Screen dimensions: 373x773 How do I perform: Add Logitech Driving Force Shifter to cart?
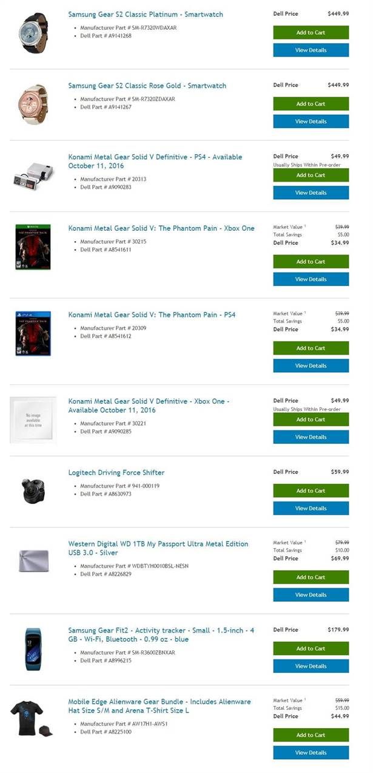(311, 491)
